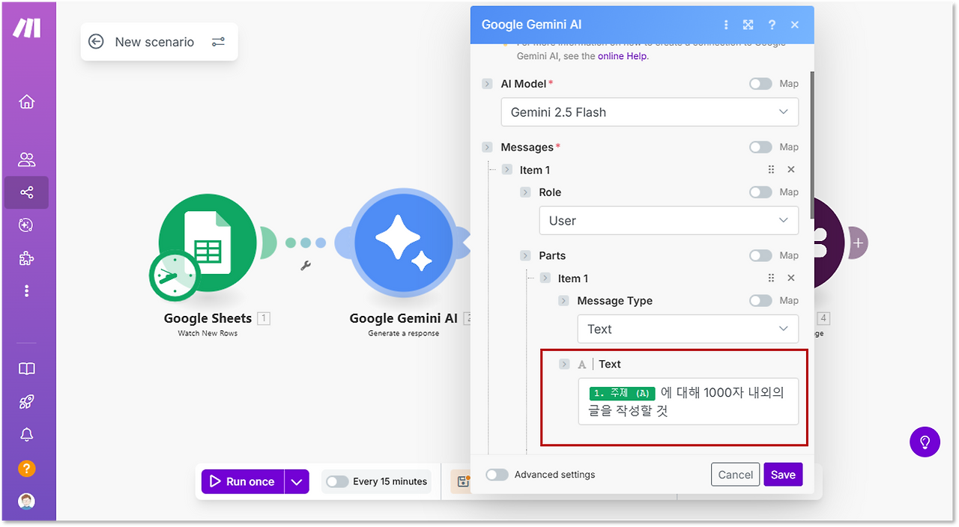Click the wrench icon on the connector

306,265
